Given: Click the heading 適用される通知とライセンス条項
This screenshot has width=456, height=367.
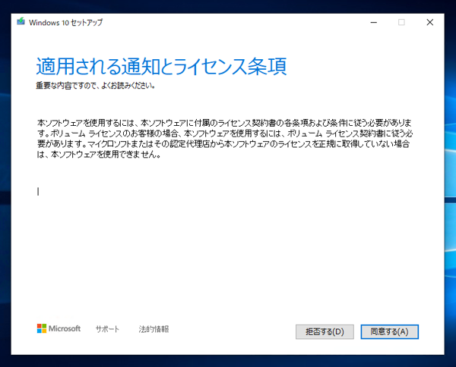Looking at the screenshot, I should click(x=161, y=67).
